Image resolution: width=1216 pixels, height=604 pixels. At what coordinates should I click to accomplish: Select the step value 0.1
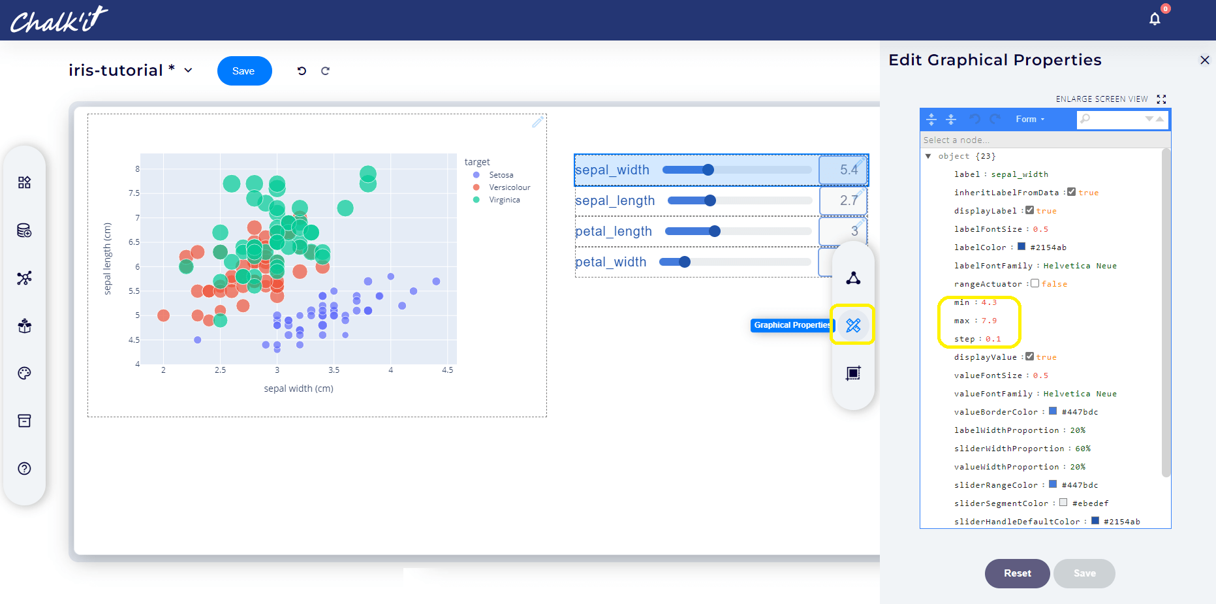pos(993,339)
